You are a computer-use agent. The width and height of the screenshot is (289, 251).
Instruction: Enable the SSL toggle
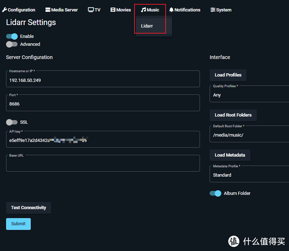(12, 122)
